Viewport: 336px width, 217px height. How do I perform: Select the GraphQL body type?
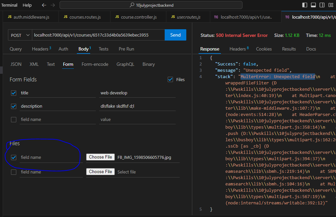point(125,64)
